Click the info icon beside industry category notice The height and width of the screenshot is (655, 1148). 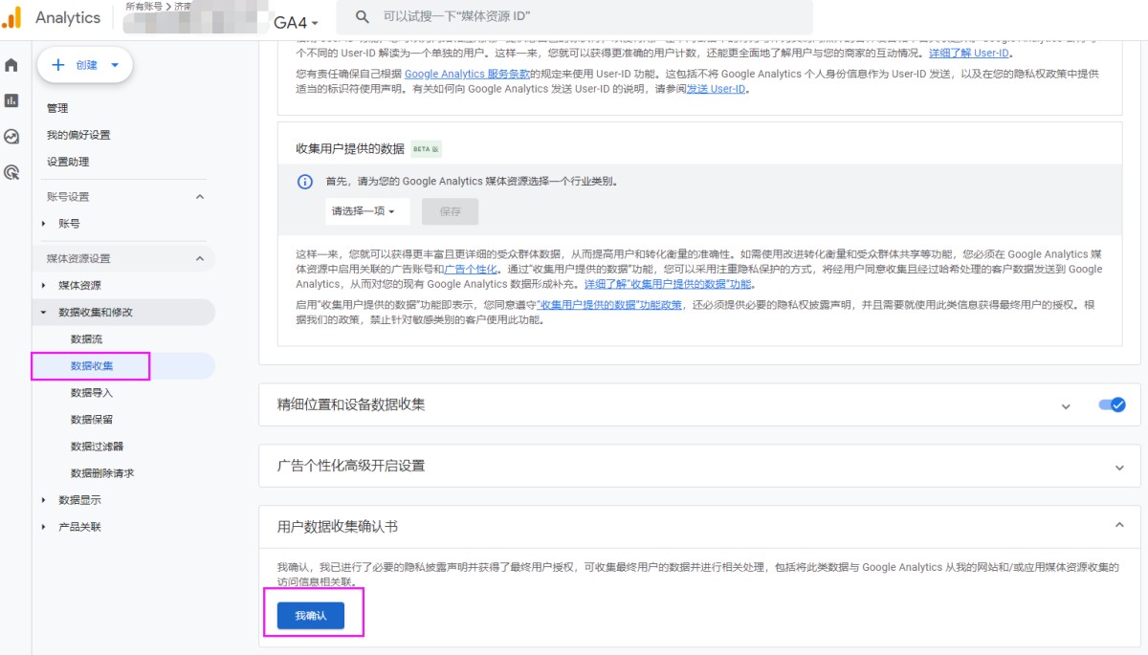tap(305, 182)
